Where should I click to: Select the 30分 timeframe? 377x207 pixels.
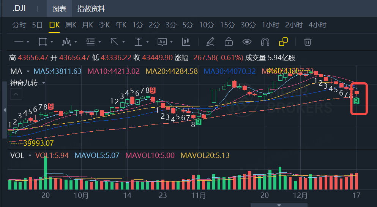248,25
